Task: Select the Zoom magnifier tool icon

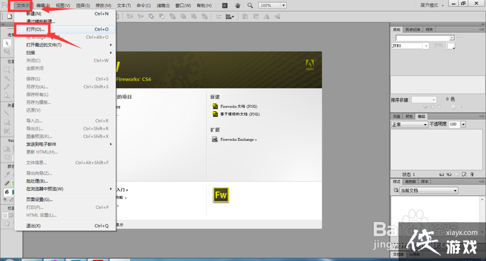Action: (x=250, y=5)
